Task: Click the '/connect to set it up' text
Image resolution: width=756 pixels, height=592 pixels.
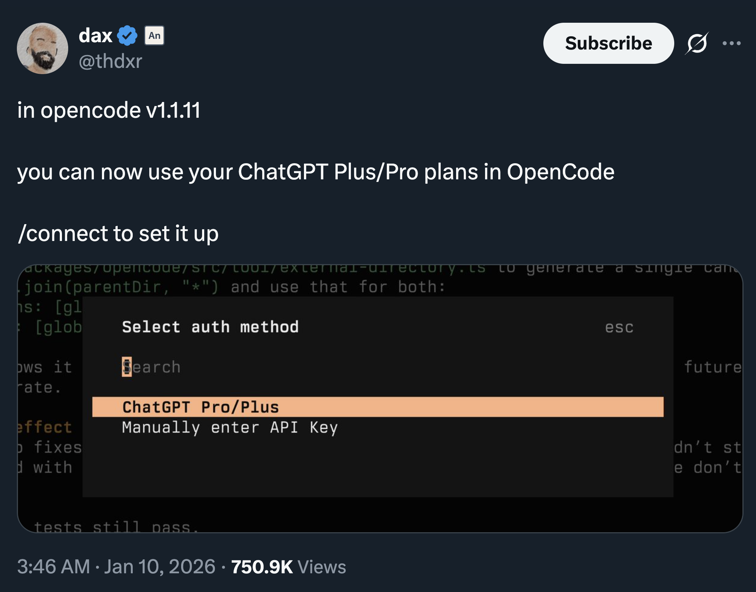Action: point(118,233)
